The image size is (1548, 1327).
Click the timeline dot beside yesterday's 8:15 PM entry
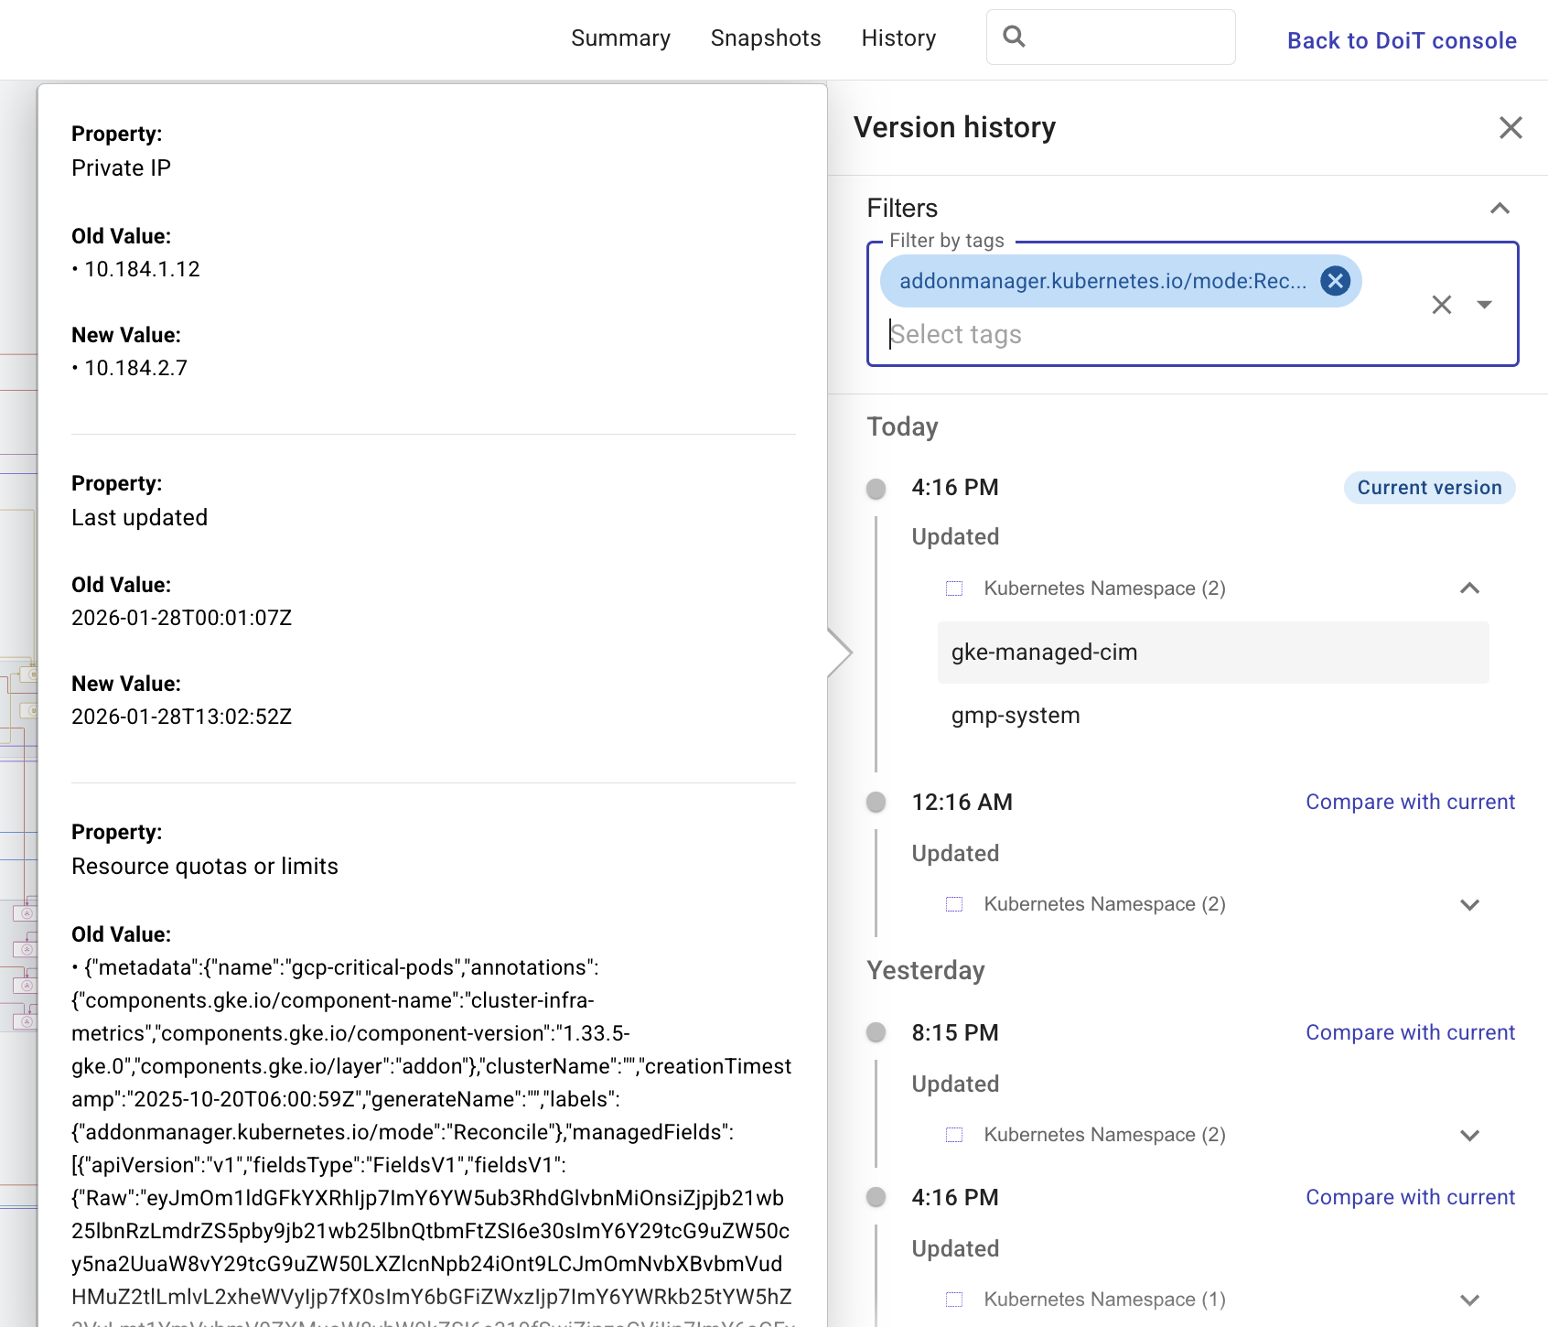point(876,1032)
